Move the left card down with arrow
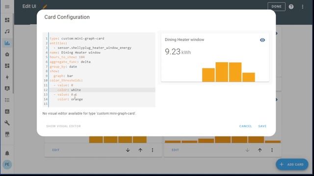The height and width of the screenshot is (176, 314). (x=128, y=150)
